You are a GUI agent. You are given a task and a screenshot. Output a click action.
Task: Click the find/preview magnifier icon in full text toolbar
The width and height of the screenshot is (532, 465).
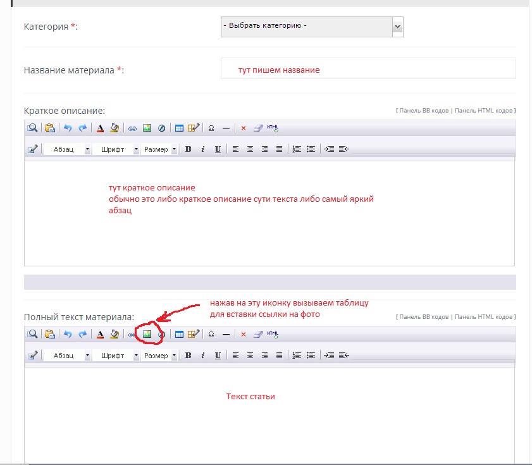pos(32,334)
